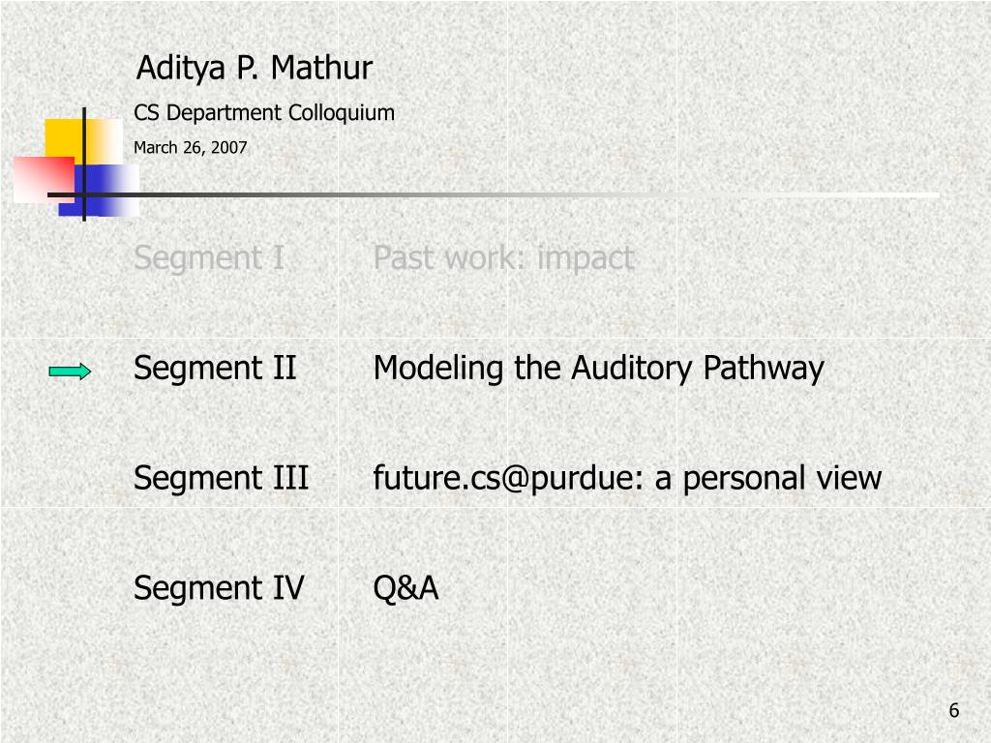Click the Segment III label
Screen dimensions: 991x743
click(222, 478)
